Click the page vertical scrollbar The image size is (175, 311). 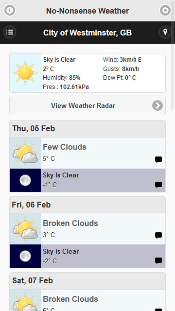[x=173, y=55]
